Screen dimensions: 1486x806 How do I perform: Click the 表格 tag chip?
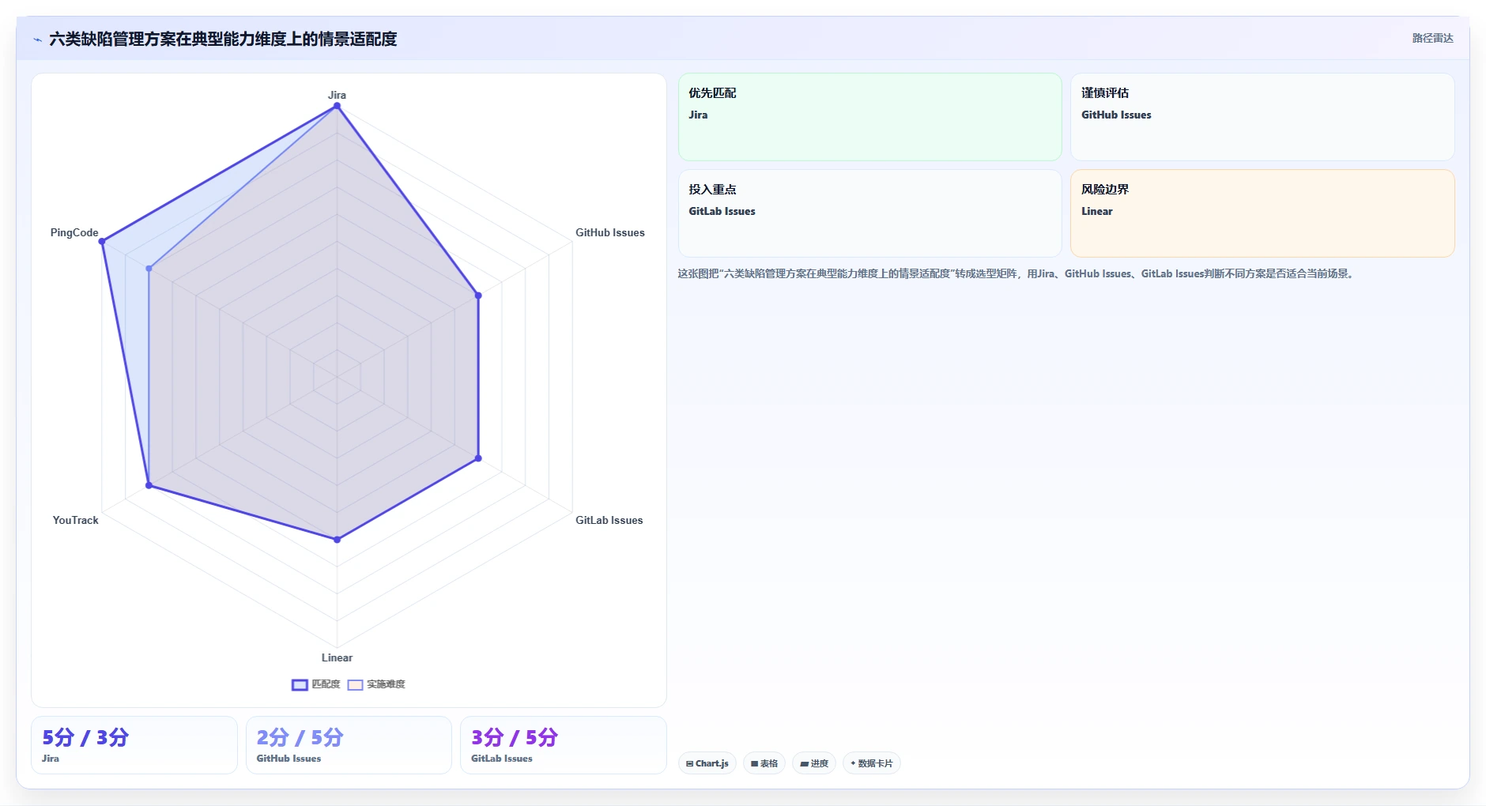(x=764, y=763)
